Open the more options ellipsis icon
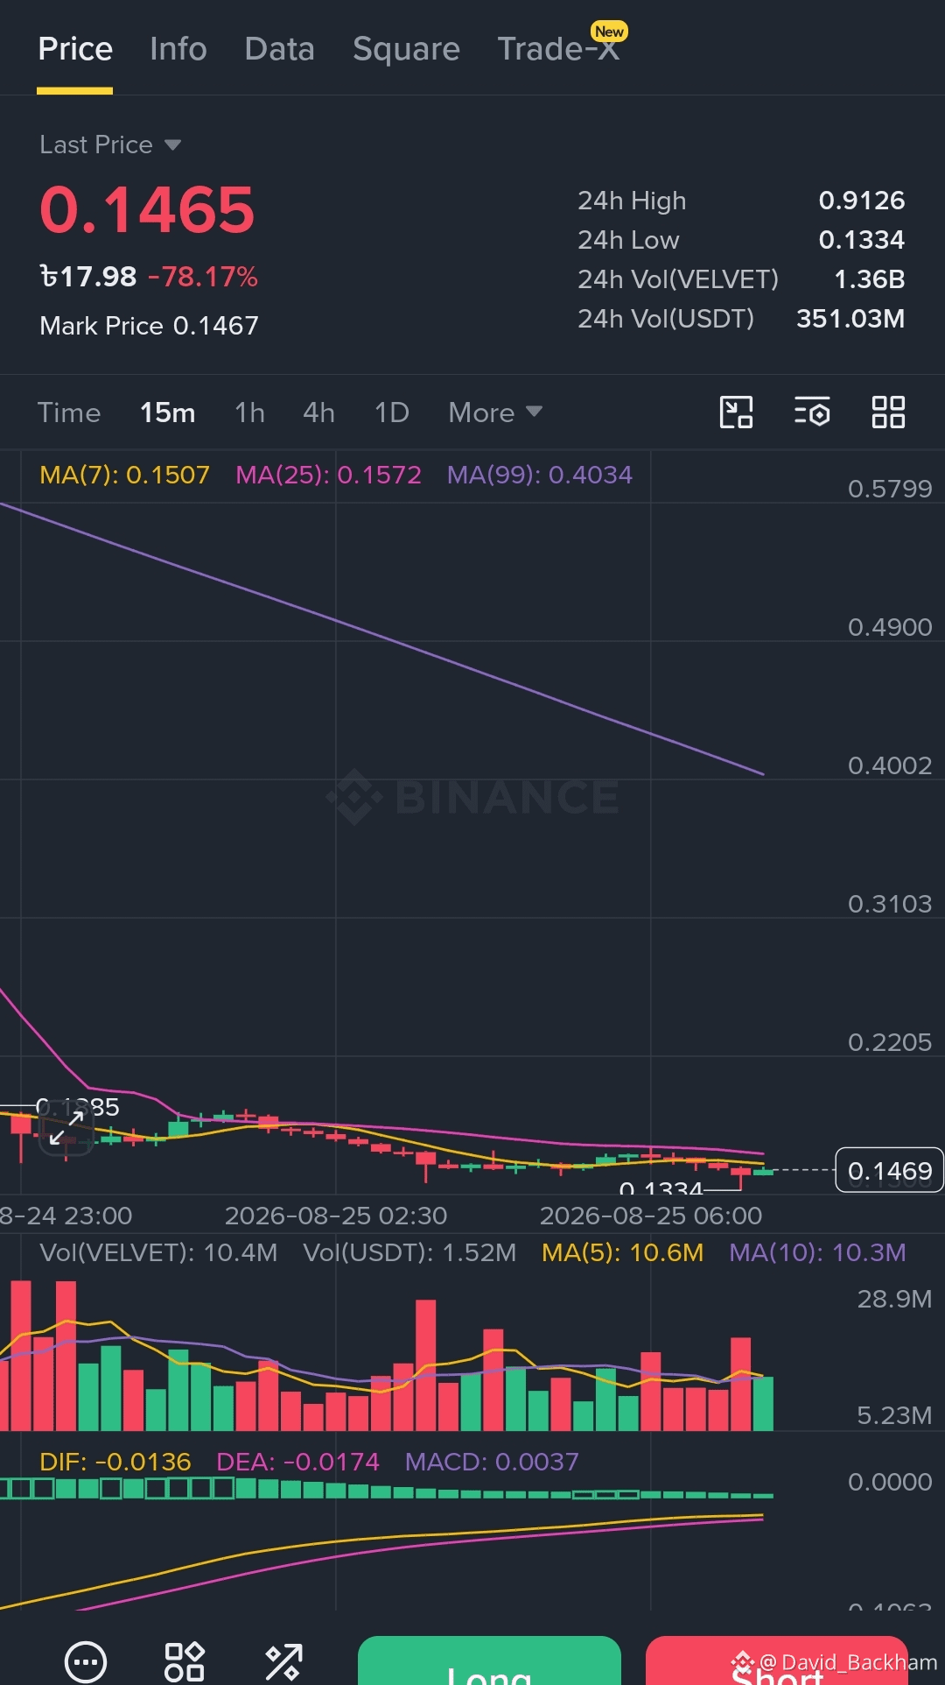The width and height of the screenshot is (945, 1685). point(86,1661)
